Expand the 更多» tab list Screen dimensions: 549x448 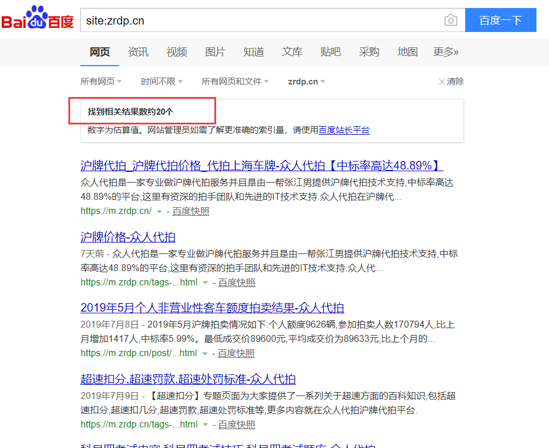click(x=446, y=53)
